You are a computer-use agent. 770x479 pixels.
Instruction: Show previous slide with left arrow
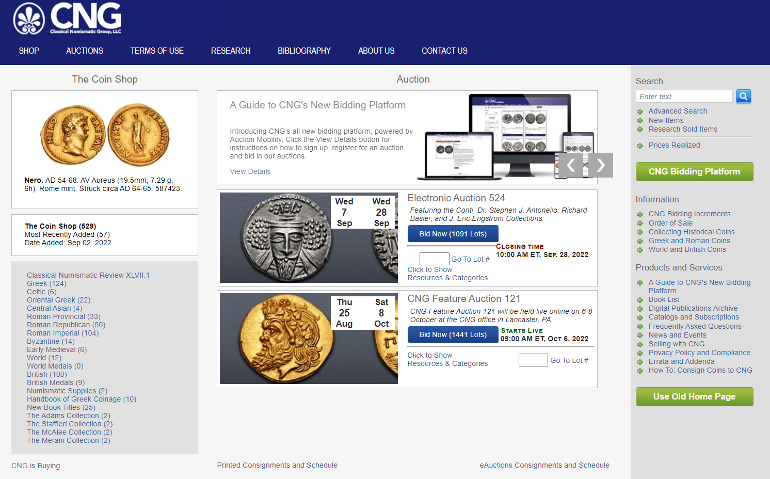point(571,165)
